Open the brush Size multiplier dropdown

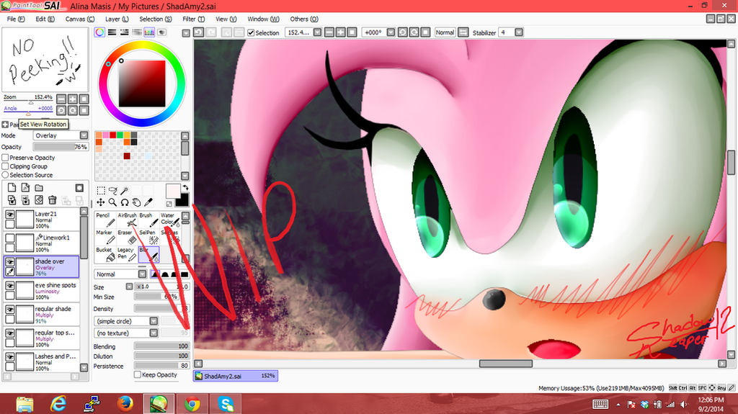pyautogui.click(x=130, y=287)
